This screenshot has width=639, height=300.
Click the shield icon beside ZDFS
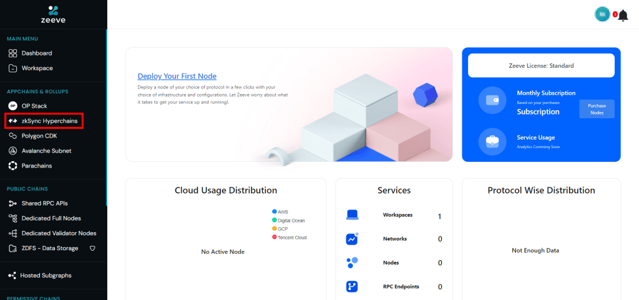[92, 248]
